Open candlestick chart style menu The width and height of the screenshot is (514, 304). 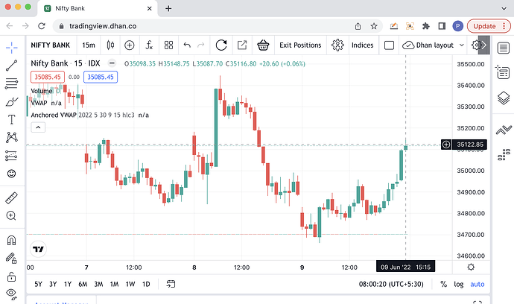click(110, 45)
